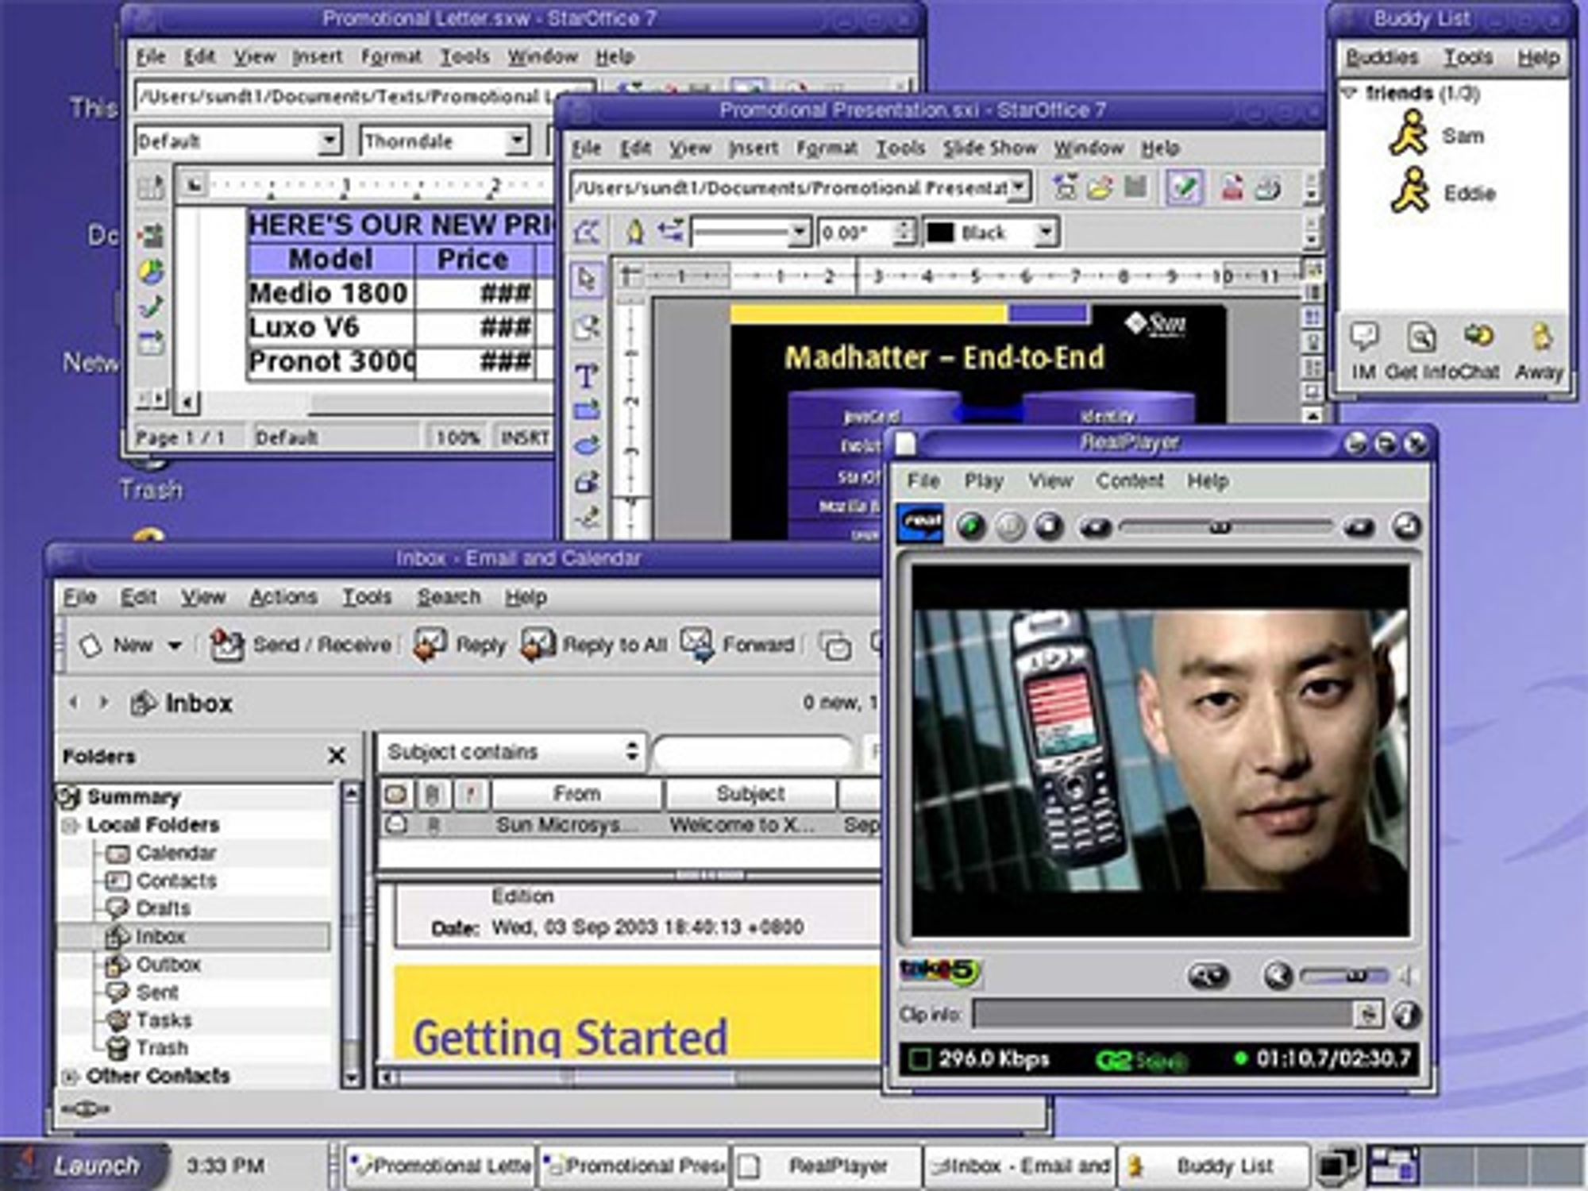
Task: Click the INSRT mode in Letter status bar
Action: [523, 437]
